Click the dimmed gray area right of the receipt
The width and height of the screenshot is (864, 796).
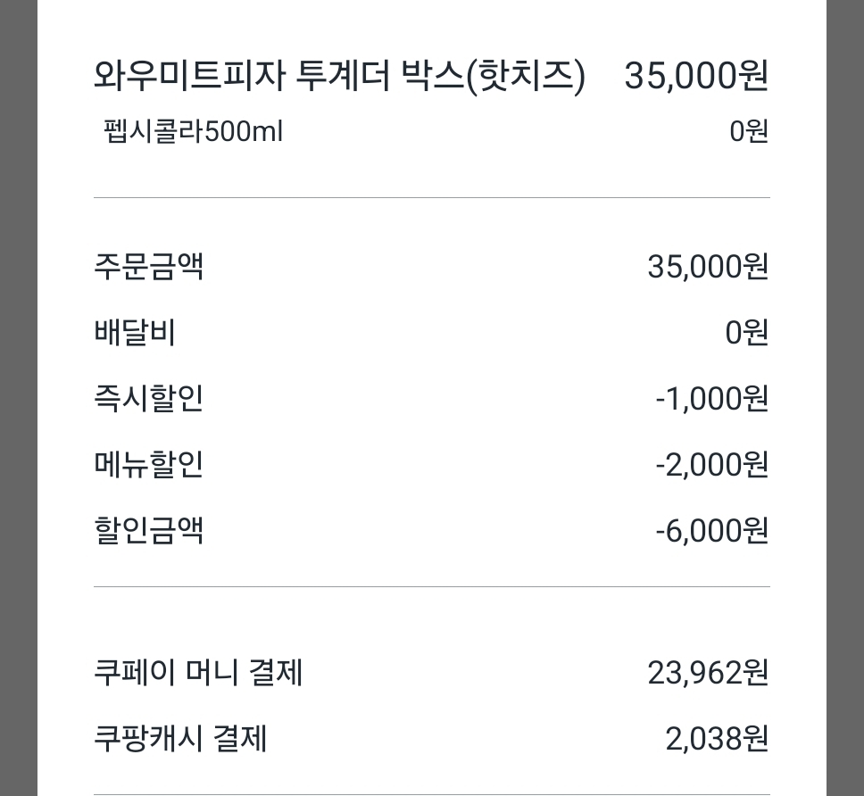click(845, 398)
